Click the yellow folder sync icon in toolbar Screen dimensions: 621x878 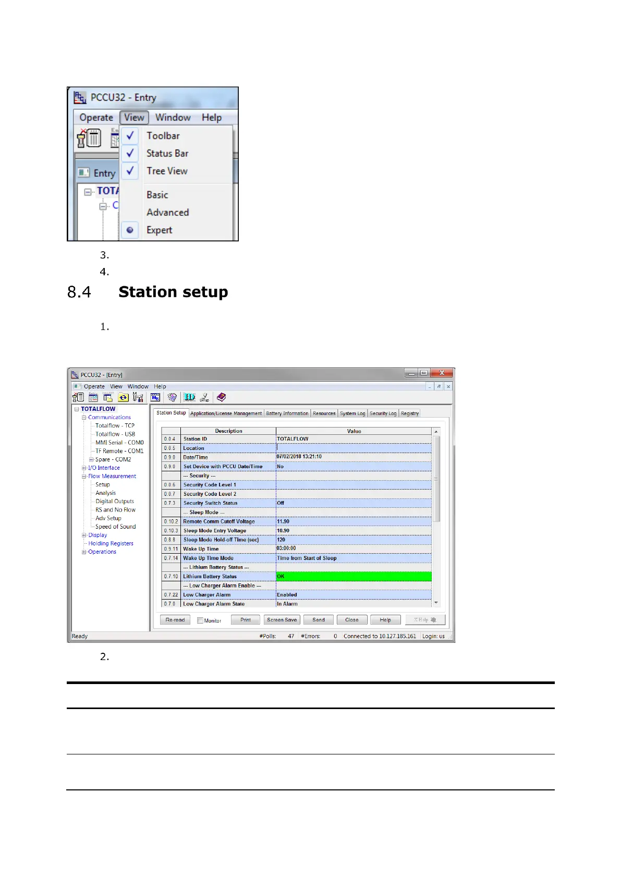(123, 397)
